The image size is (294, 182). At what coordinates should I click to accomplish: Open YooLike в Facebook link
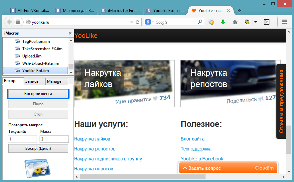point(202,159)
